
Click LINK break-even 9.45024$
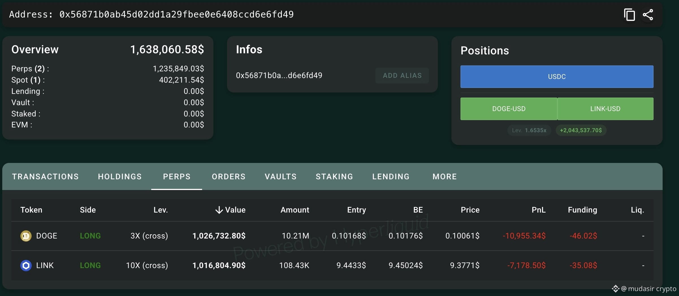[406, 266]
